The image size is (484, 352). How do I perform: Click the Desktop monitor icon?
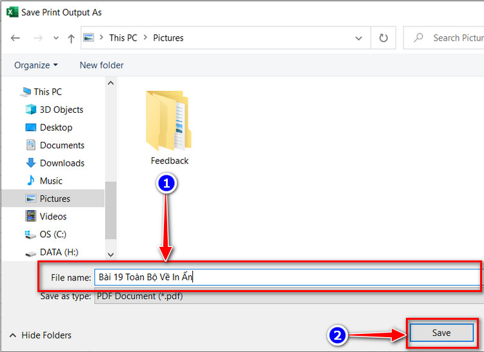click(x=30, y=127)
